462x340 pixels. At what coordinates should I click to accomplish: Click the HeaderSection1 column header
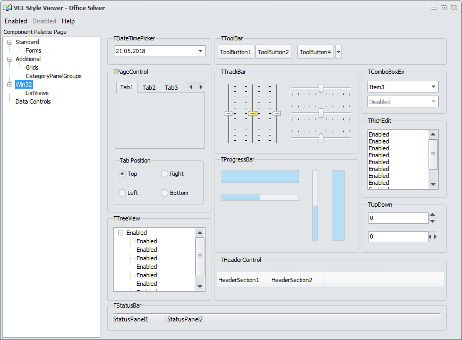(x=243, y=280)
